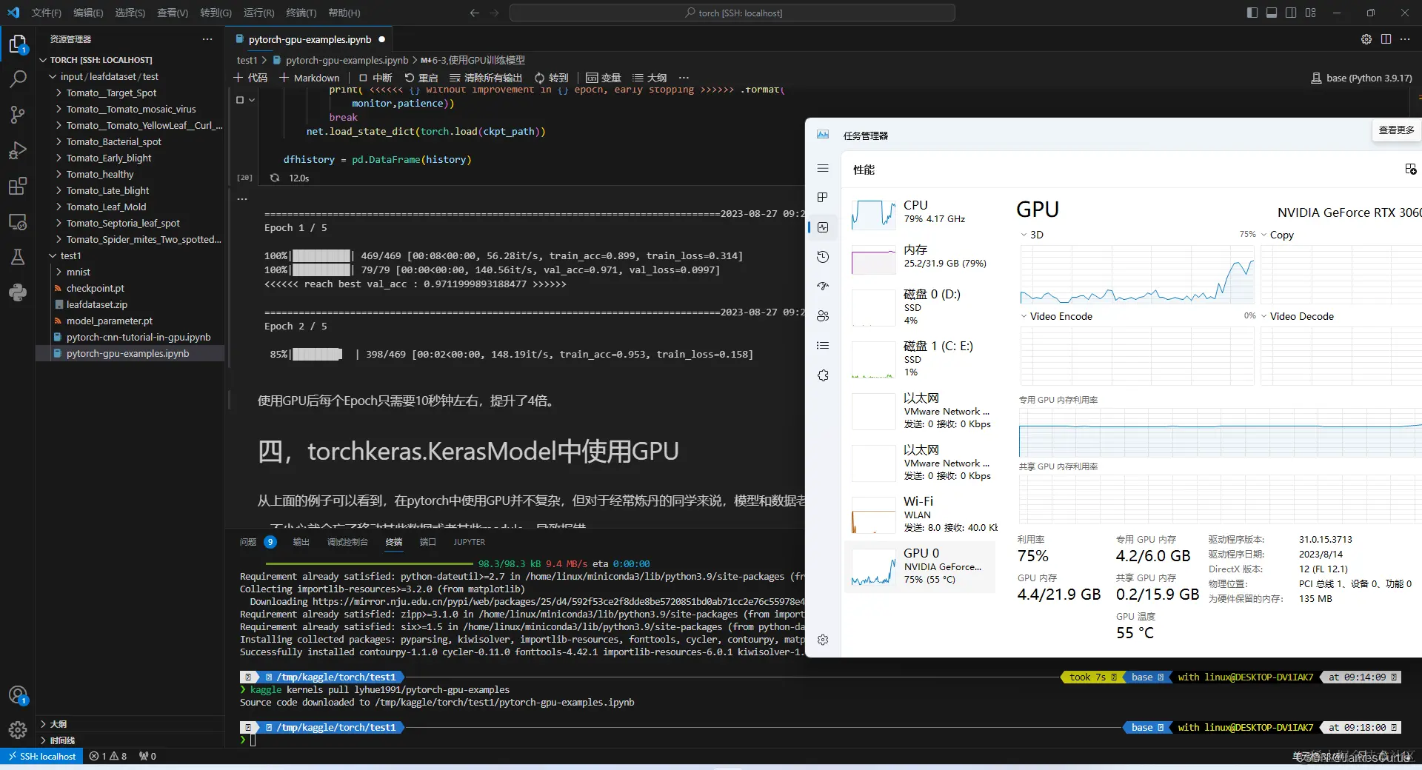The width and height of the screenshot is (1422, 770).
Task: Open Task Manager settings gear
Action: pos(823,640)
